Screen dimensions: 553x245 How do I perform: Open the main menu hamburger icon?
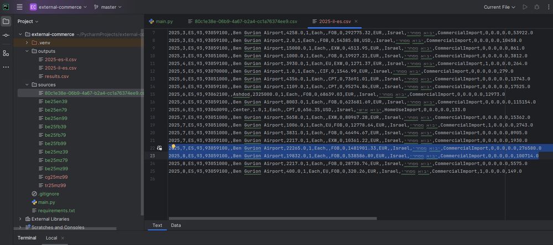[x=19, y=7]
